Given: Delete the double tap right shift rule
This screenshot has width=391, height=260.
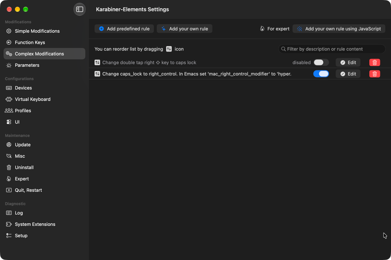Looking at the screenshot, I should click(375, 63).
